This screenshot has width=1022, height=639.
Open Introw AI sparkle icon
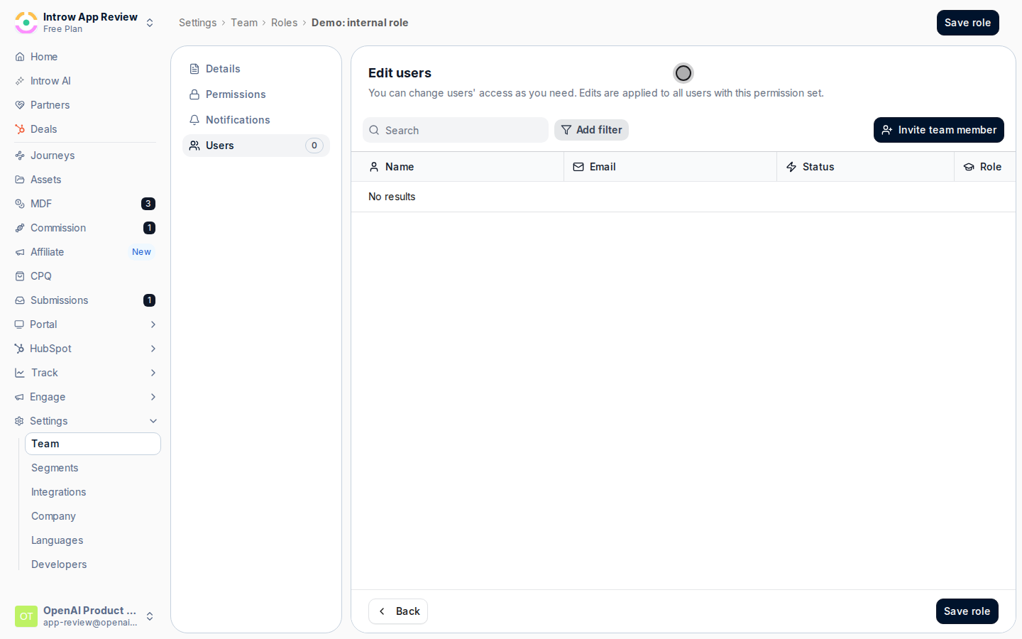pyautogui.click(x=20, y=81)
